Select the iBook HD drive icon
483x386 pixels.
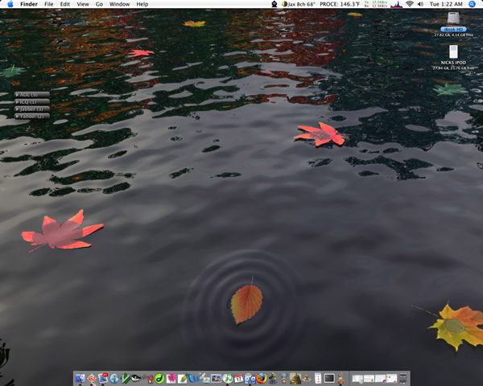(453, 18)
